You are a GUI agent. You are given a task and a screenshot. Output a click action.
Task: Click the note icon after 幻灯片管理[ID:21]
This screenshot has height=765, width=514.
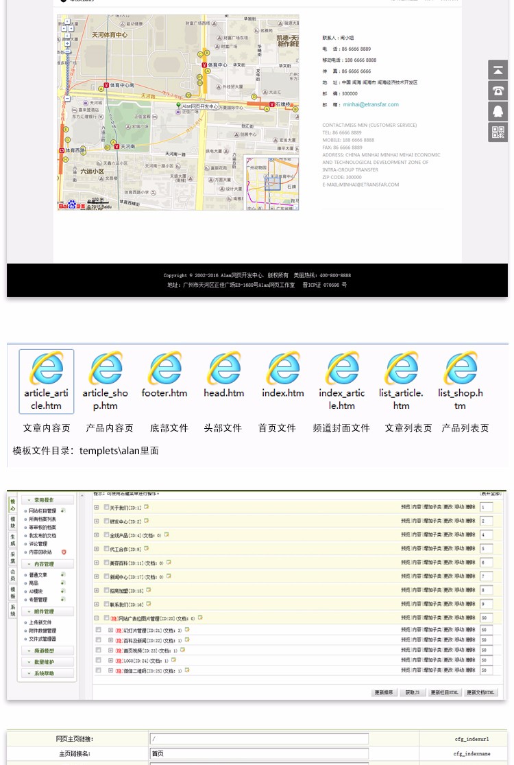(186, 630)
